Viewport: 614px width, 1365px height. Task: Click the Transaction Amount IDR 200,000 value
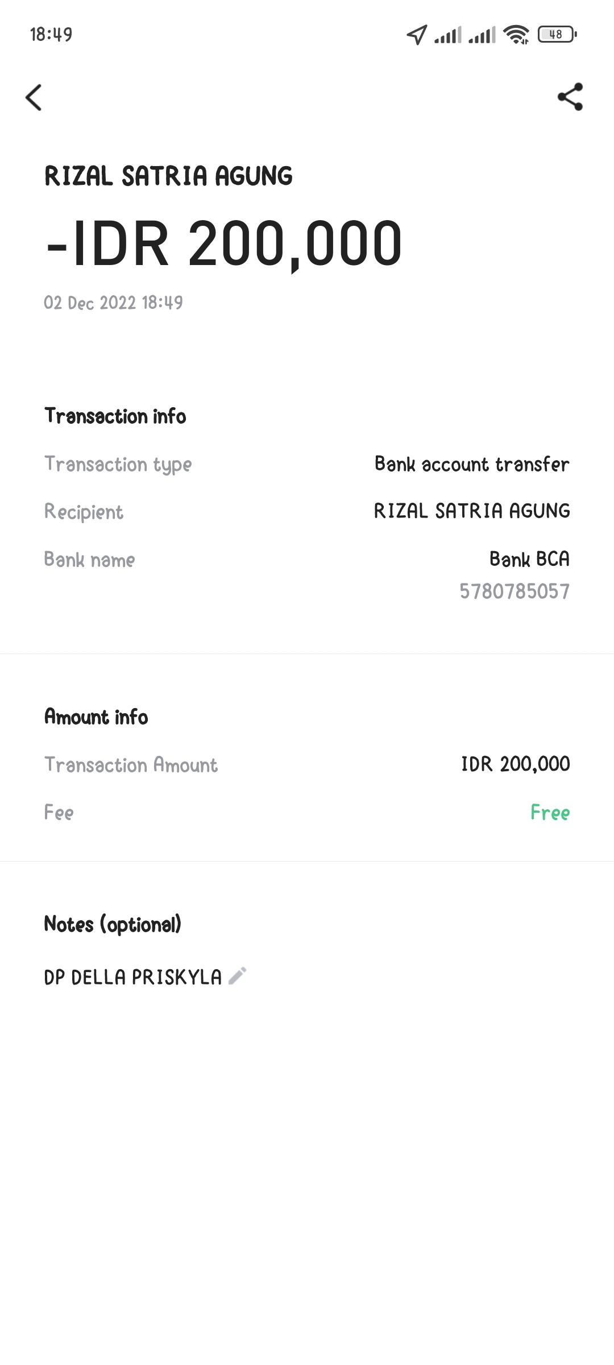515,764
